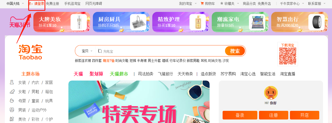Open the 宝贝 search type dropdown
The width and height of the screenshot is (332, 123).
(87, 51)
